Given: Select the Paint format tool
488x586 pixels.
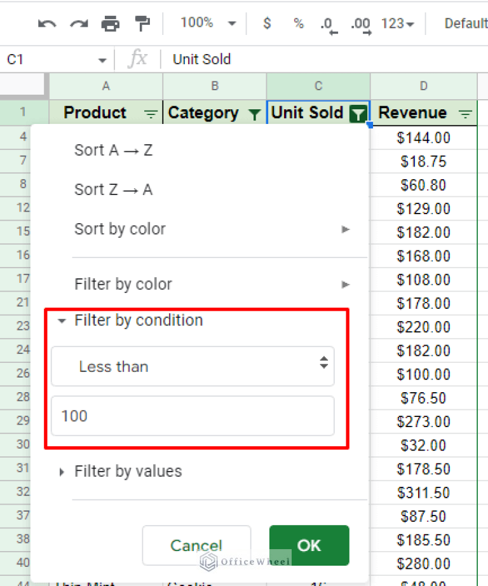Looking at the screenshot, I should click(x=141, y=23).
